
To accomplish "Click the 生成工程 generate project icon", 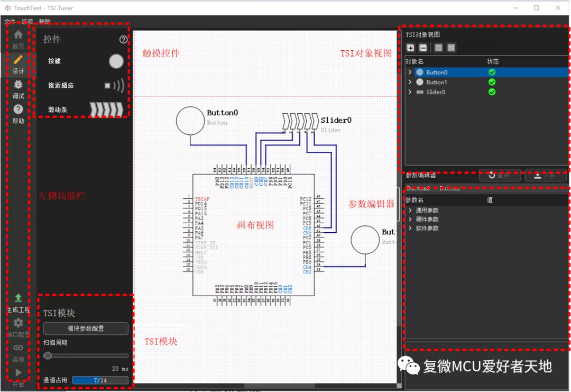I will [x=17, y=298].
